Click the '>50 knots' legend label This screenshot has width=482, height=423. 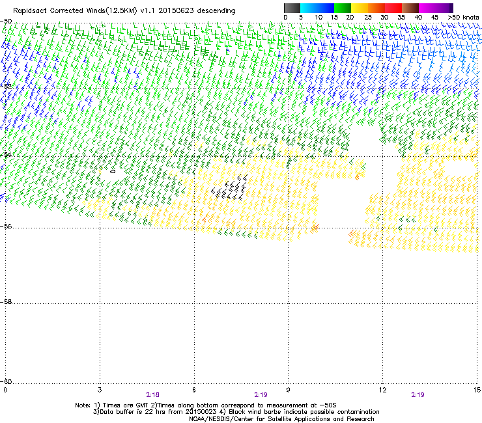click(x=463, y=18)
